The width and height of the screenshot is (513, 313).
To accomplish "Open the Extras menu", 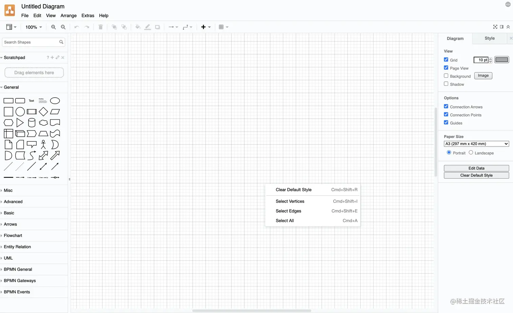I will (x=88, y=16).
